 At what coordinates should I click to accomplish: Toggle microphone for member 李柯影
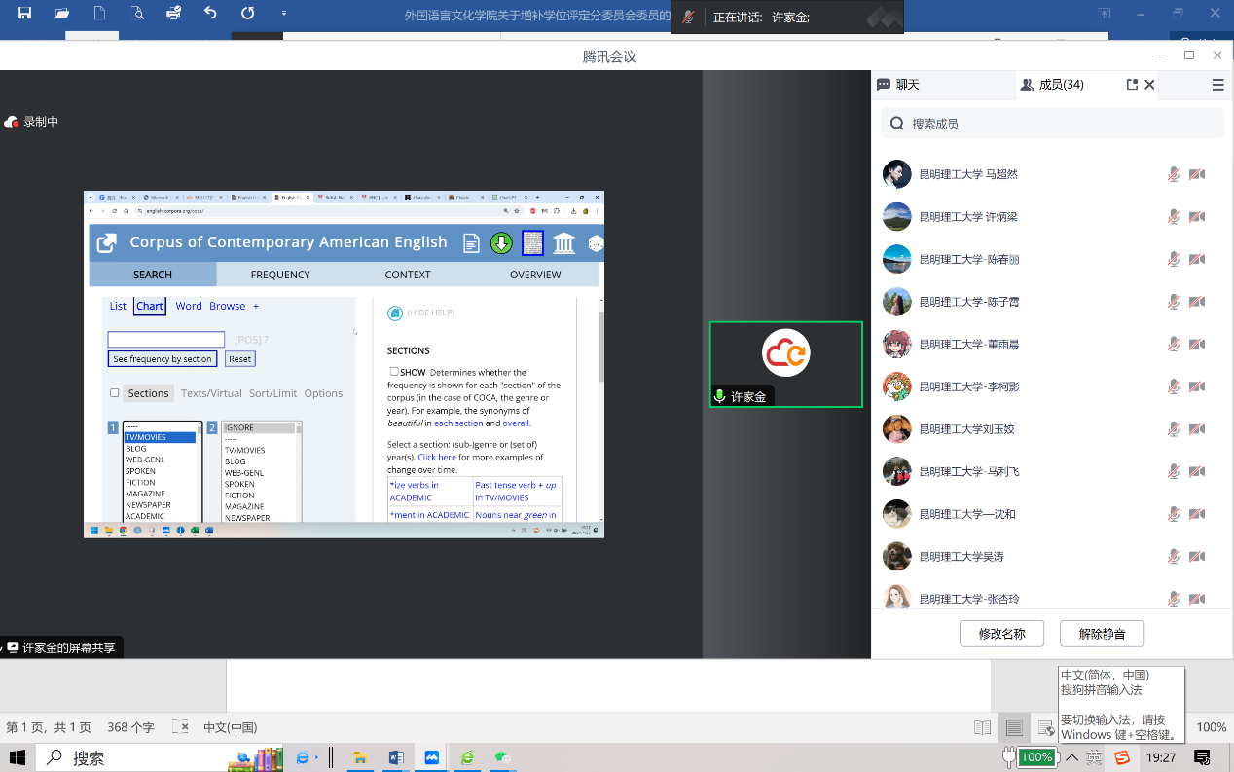(x=1174, y=386)
